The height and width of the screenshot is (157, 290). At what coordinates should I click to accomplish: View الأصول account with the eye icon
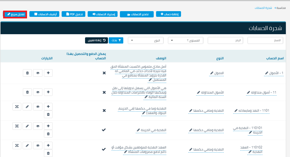tap(38, 73)
